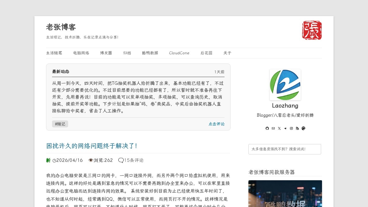Select the 归档 navigation item
Image resolution: width=368 pixels, height=207 pixels.
pyautogui.click(x=127, y=53)
